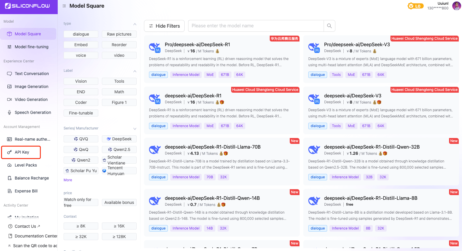
Task: Open Documentation Center book icon
Action: tap(10, 236)
